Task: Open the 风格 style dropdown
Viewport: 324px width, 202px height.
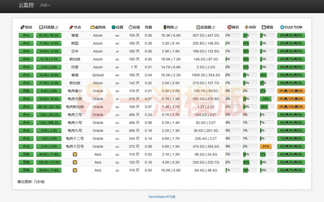Action: [45, 5]
